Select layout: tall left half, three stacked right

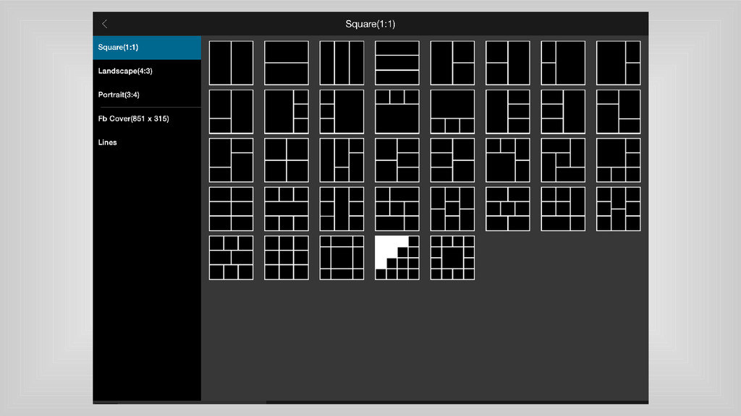pyautogui.click(x=507, y=112)
